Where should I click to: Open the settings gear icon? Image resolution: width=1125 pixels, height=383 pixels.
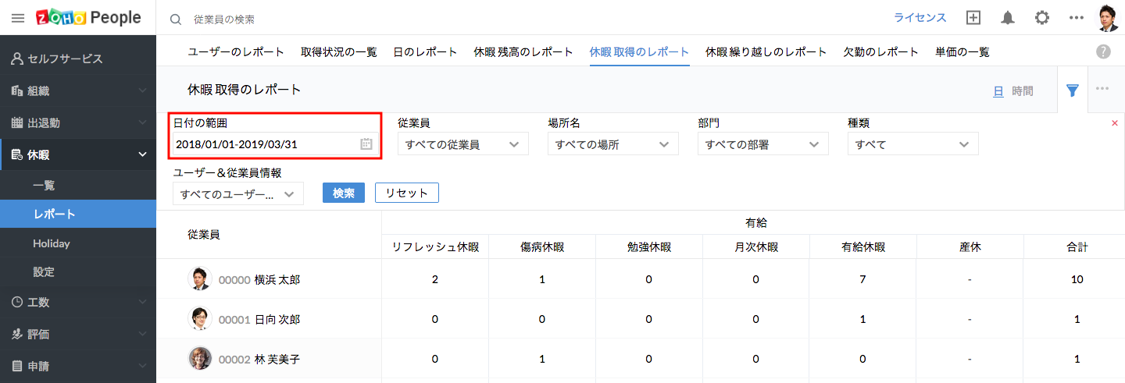click(x=1042, y=18)
